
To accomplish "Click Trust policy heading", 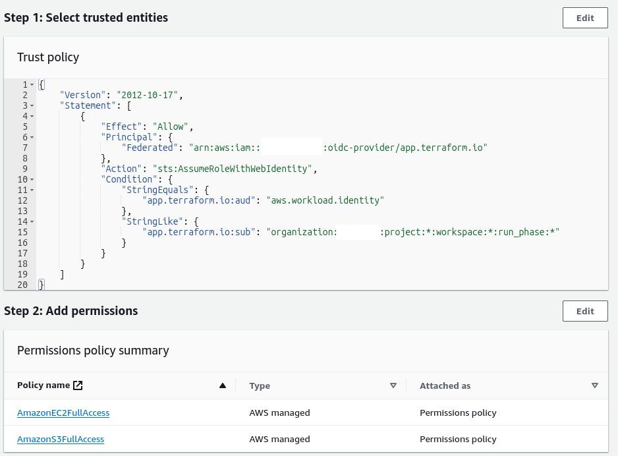I will (48, 57).
